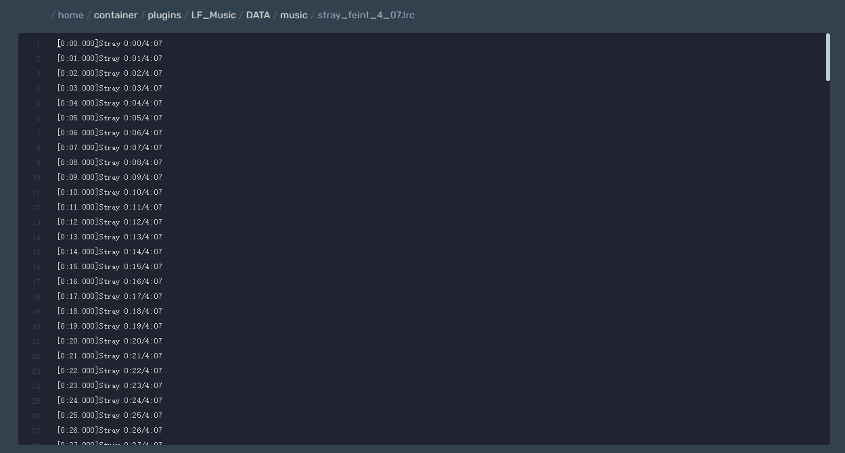The width and height of the screenshot is (845, 453).
Task: Click line [0:26.000]Stray 0:26/4:07
Action: (110, 430)
